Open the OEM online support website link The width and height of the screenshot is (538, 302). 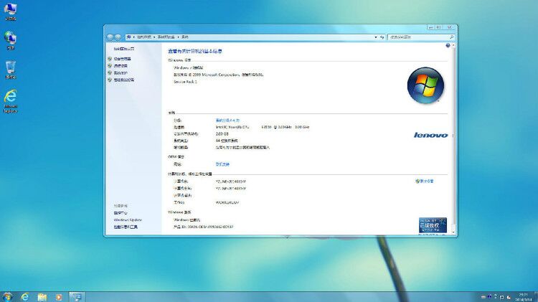pyautogui.click(x=223, y=164)
